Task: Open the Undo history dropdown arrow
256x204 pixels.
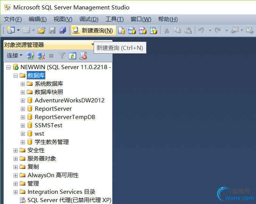Action: point(210,30)
